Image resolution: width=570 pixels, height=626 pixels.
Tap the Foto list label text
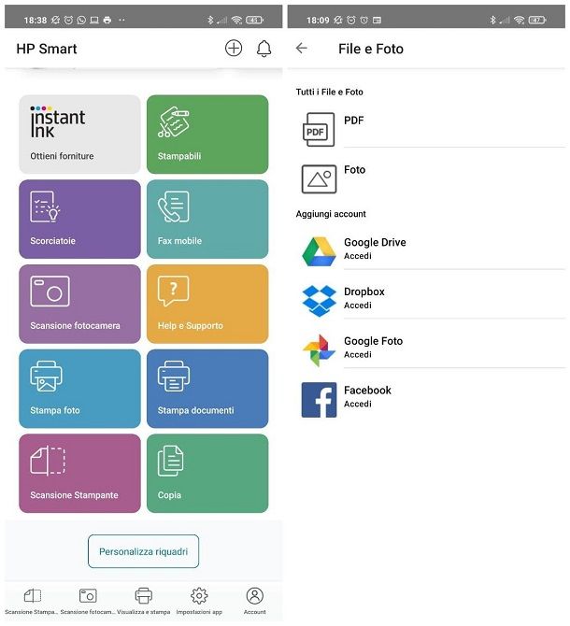pos(354,170)
